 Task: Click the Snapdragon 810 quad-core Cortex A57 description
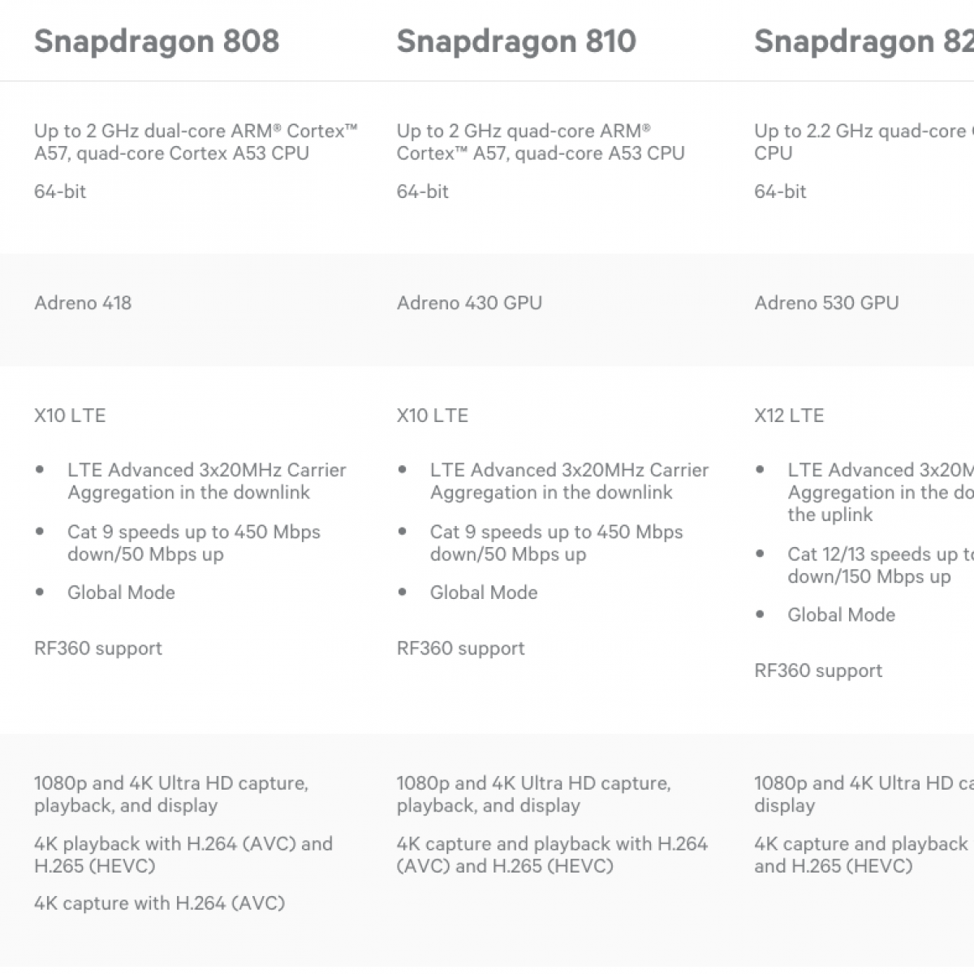coord(541,142)
